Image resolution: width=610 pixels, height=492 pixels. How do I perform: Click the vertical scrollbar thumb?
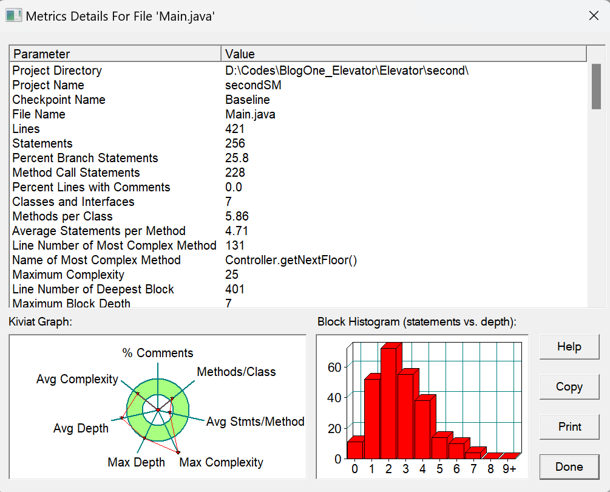pyautogui.click(x=596, y=86)
